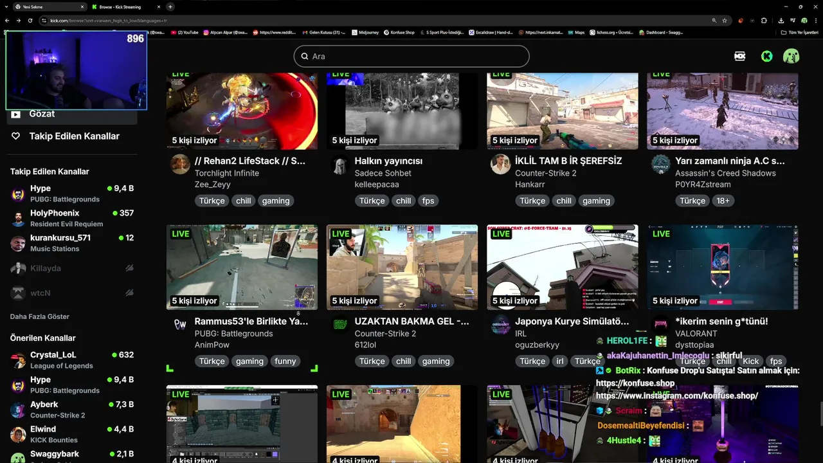The height and width of the screenshot is (463, 823).
Task: Open a new tab with the plus button
Action: click(x=170, y=7)
